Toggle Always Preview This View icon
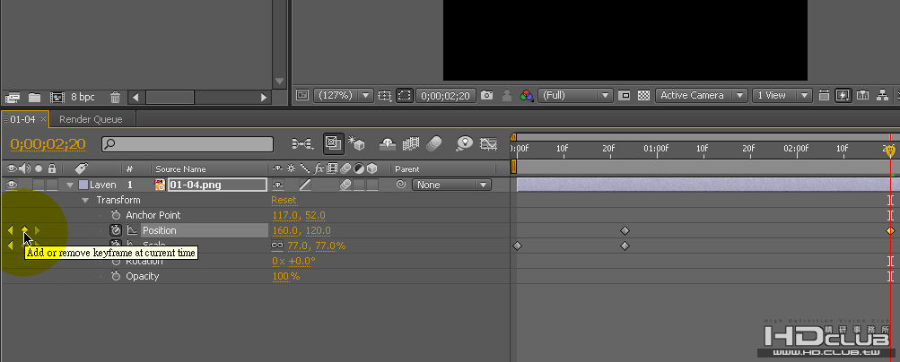900x362 pixels. tap(302, 96)
